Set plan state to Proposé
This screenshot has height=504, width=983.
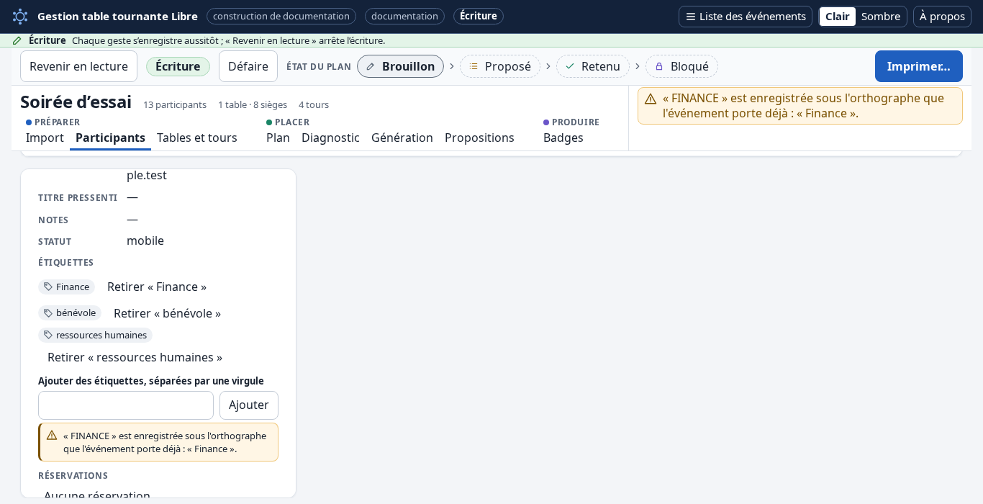coord(500,66)
